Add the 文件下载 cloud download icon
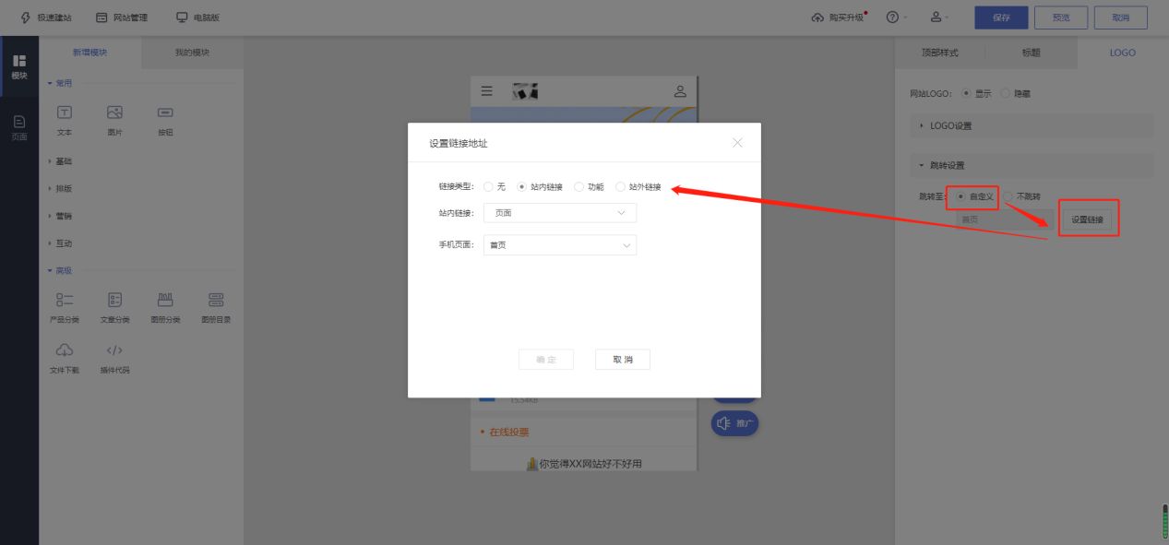This screenshot has height=545, width=1169. tap(65, 350)
